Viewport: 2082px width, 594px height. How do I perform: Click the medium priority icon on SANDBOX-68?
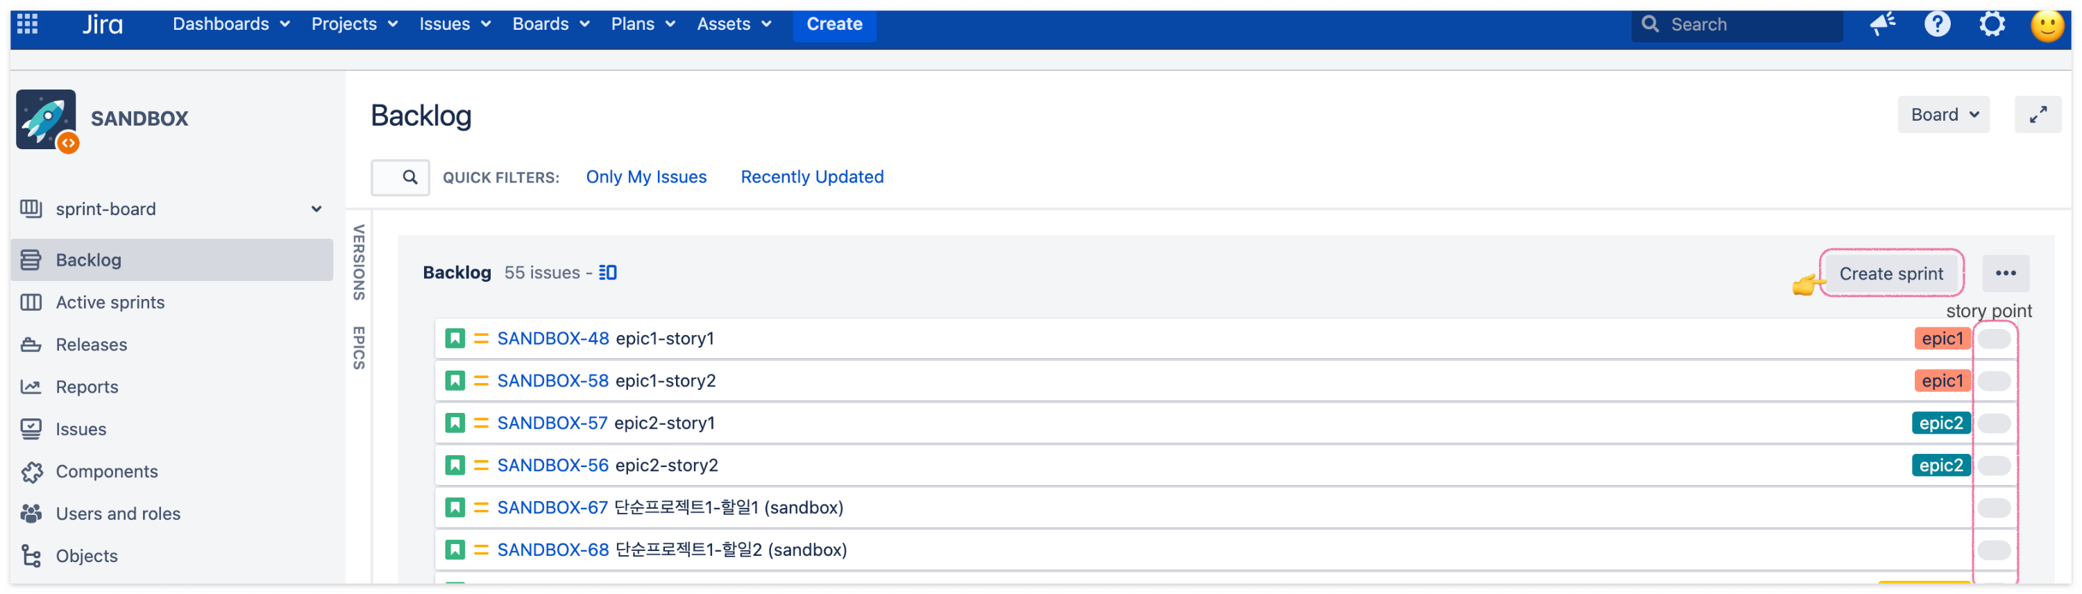481,550
